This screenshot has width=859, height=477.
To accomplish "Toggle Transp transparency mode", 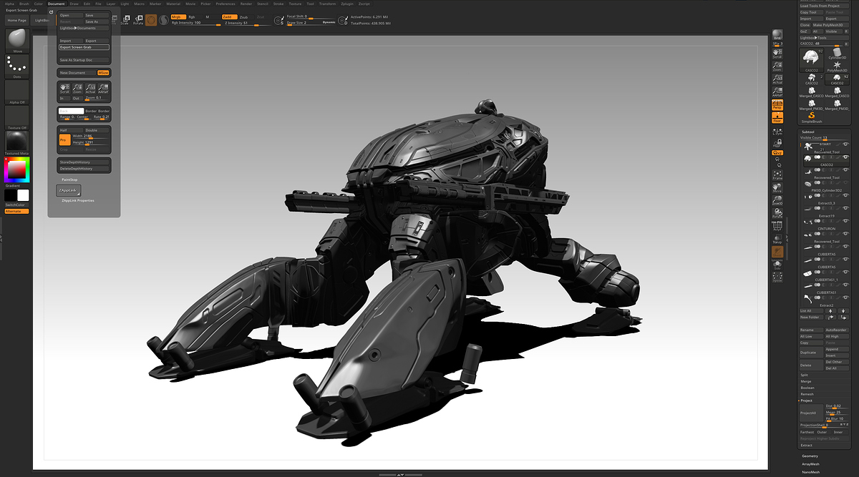I will coord(777,239).
